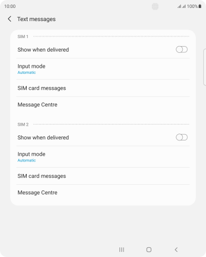
Task: Tap the Automatic value under SIM 2 Input mode
Action: [x=27, y=160]
